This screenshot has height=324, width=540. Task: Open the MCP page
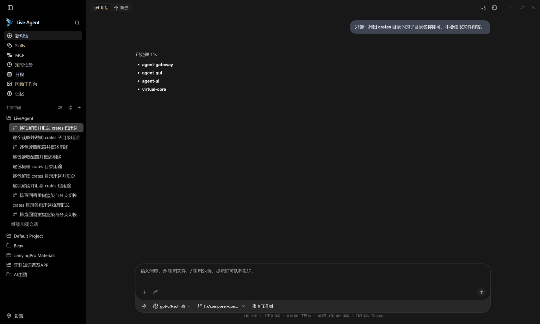[x=43, y=55]
